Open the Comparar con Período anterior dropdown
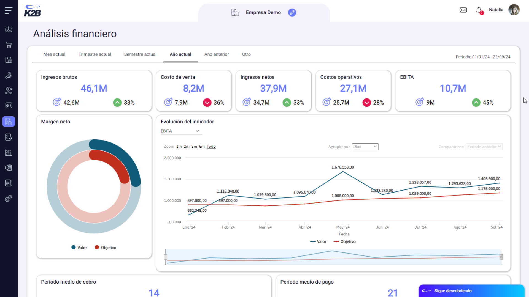Image resolution: width=529 pixels, height=297 pixels. point(484,147)
